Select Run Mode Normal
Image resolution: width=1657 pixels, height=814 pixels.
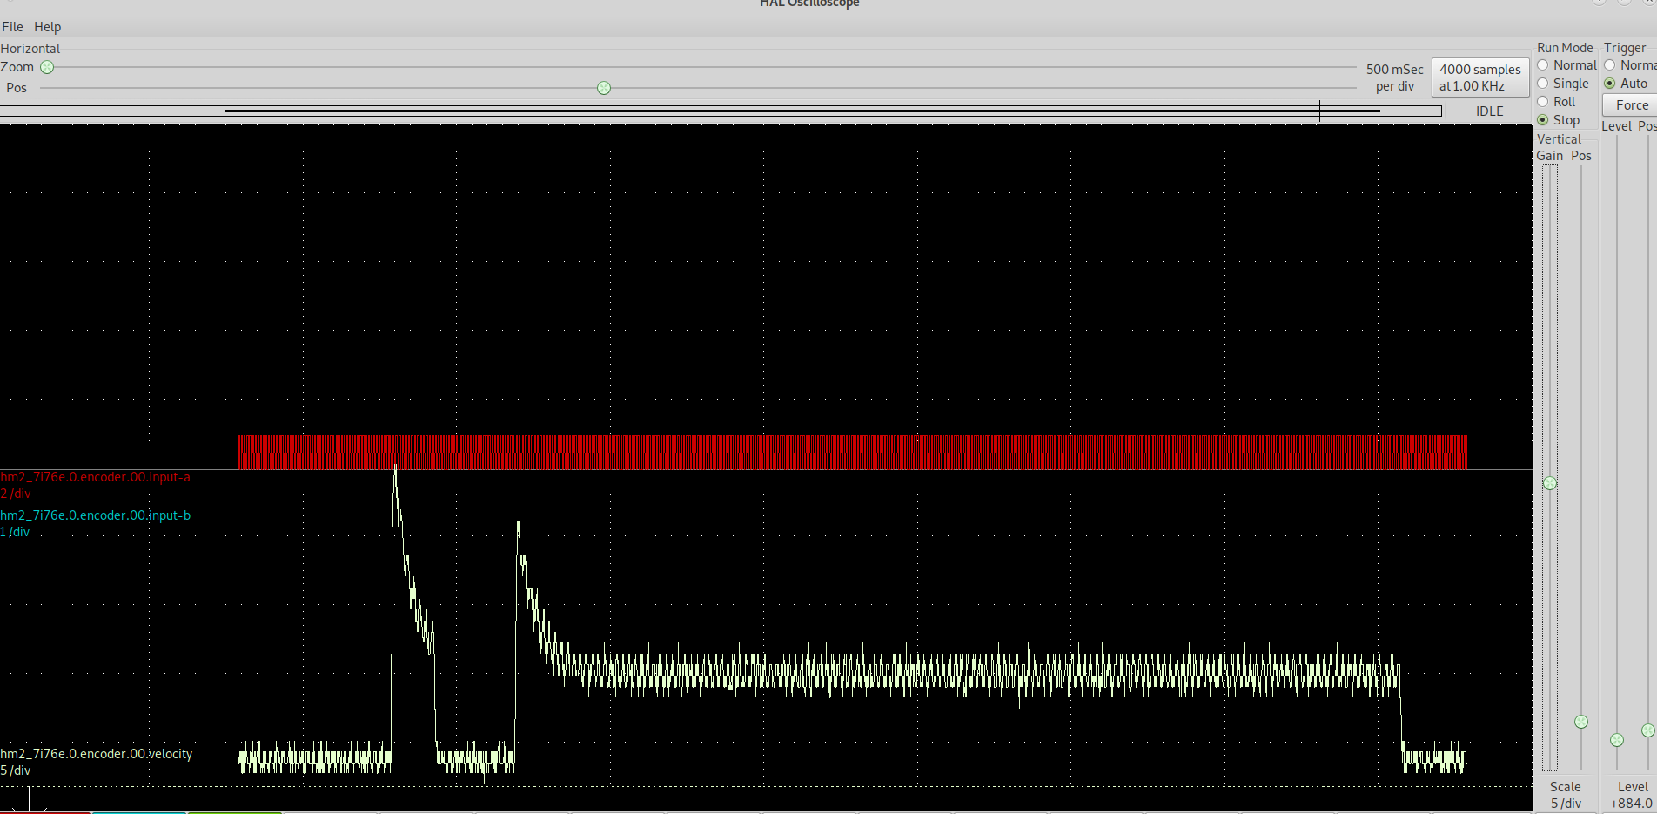(1566, 65)
